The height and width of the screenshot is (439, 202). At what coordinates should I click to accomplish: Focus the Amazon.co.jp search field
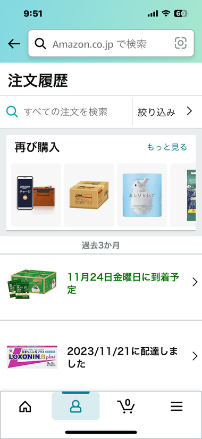coord(111,43)
